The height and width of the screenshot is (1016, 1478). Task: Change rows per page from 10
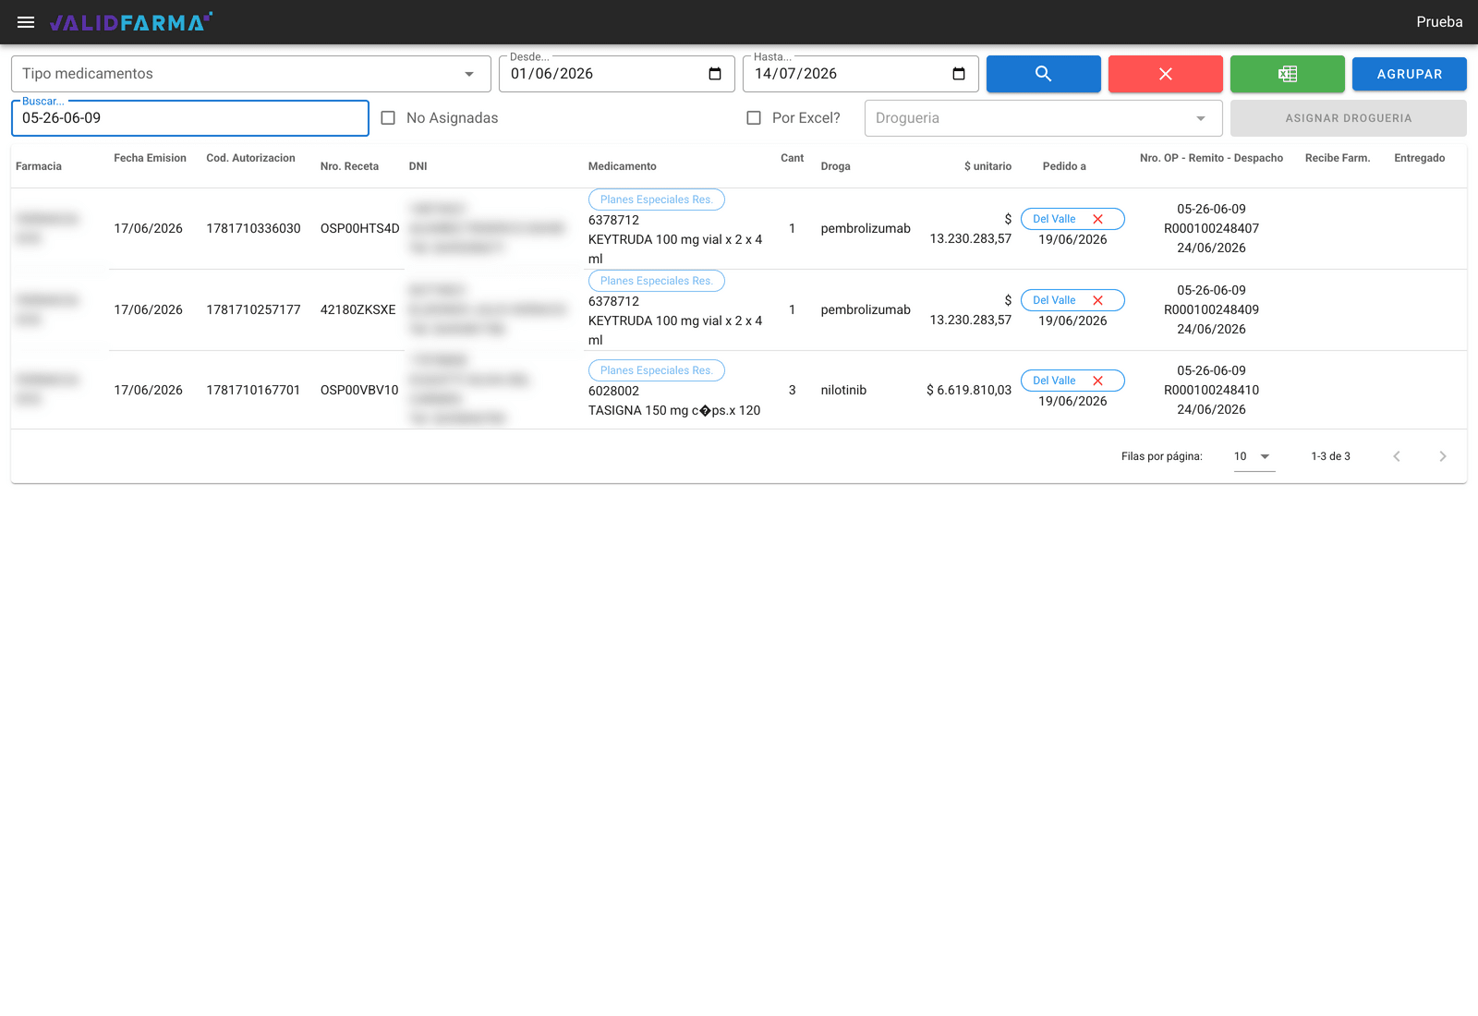coord(1254,456)
